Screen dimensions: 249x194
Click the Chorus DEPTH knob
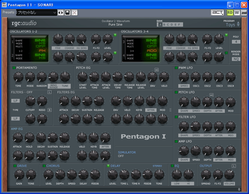coord(60,175)
